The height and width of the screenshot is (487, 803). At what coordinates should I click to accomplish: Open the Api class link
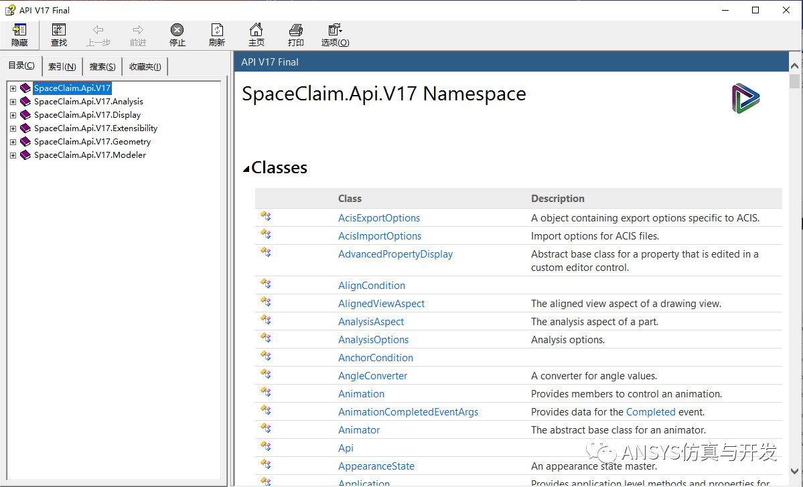click(x=346, y=448)
